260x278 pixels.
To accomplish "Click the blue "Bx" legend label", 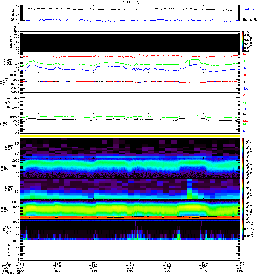I will pyautogui.click(x=244, y=68).
